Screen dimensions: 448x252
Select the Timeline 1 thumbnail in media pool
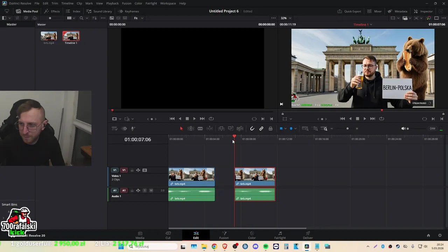pyautogui.click(x=71, y=36)
